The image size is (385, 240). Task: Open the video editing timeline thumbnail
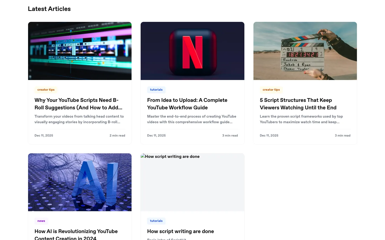(80, 51)
